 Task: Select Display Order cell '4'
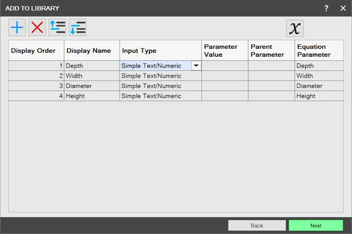click(x=36, y=96)
